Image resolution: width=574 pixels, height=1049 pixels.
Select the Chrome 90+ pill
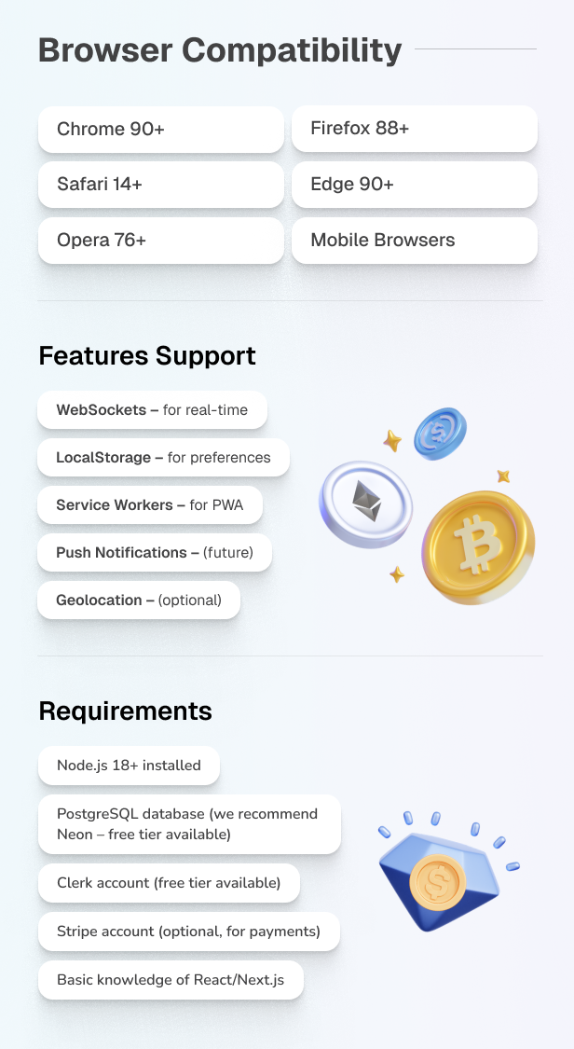coord(160,129)
